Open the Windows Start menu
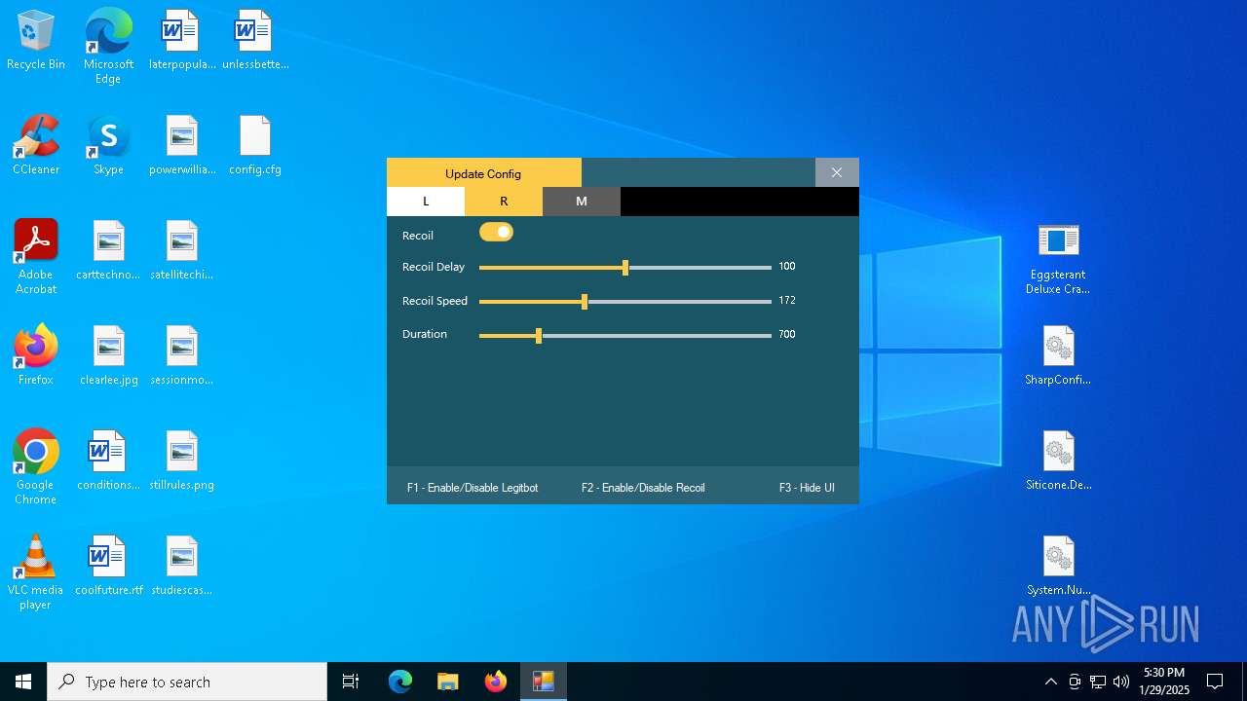Image resolution: width=1247 pixels, height=701 pixels. [23, 682]
